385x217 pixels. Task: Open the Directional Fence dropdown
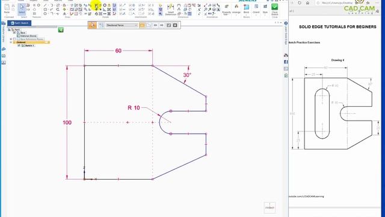tap(122, 25)
